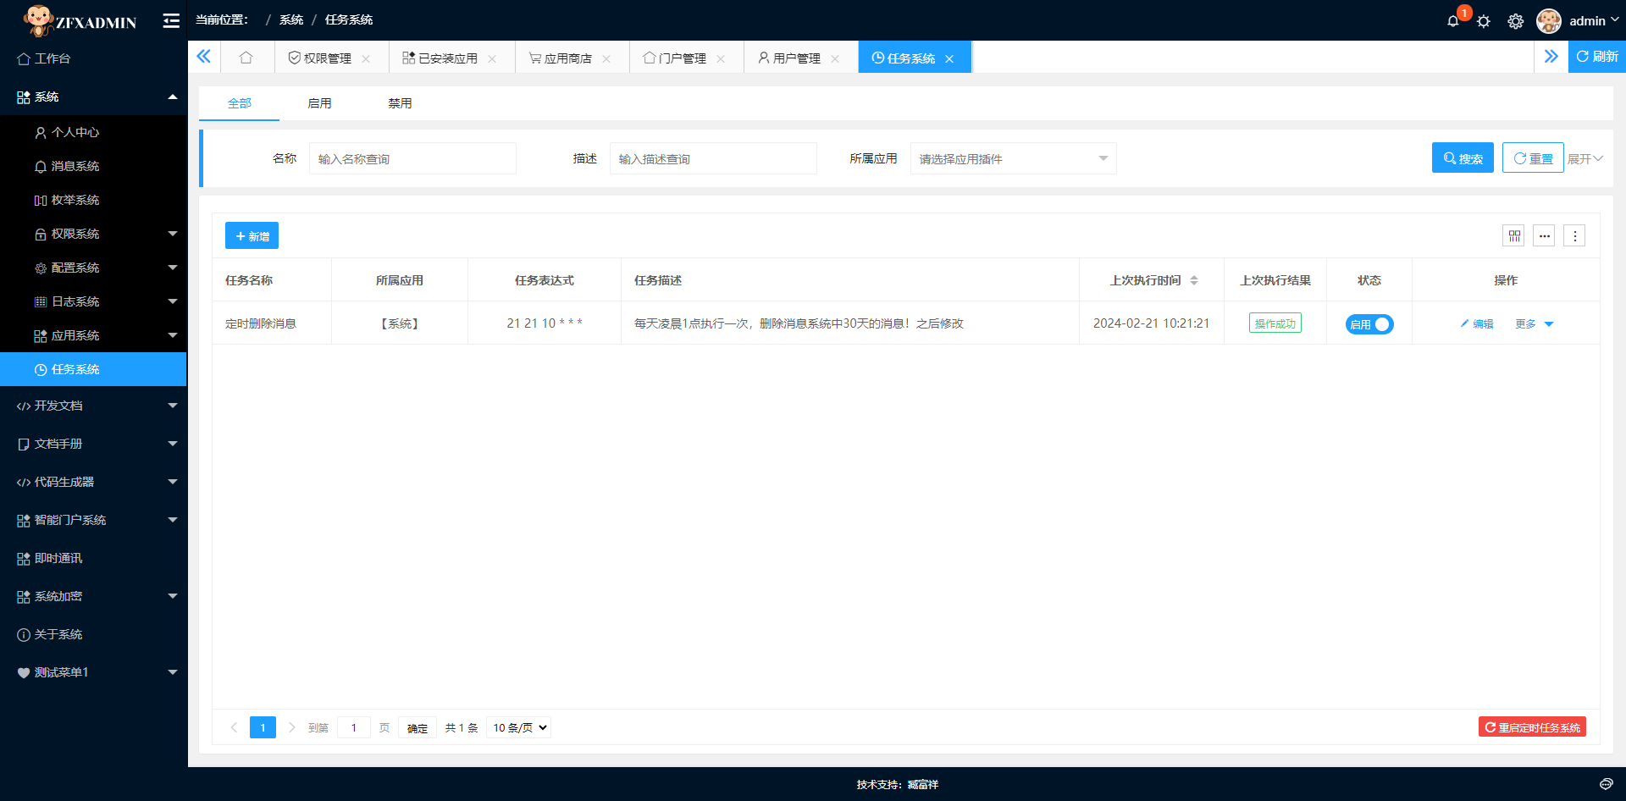Click the jump-to-page number input
The height and width of the screenshot is (801, 1626).
[354, 727]
